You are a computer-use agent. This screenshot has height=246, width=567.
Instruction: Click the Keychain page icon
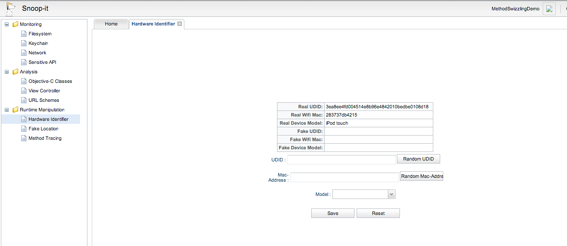coord(24,43)
